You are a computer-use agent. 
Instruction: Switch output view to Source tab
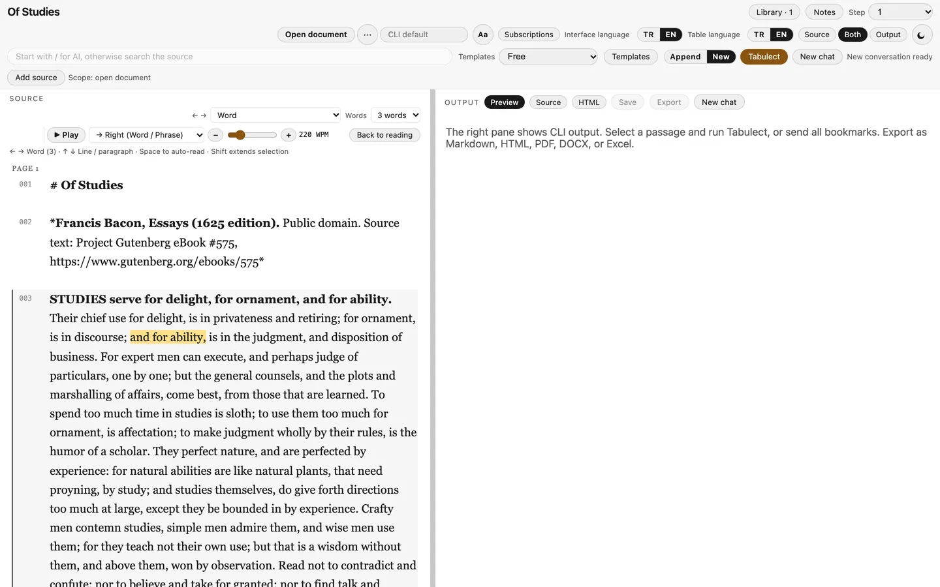548,102
